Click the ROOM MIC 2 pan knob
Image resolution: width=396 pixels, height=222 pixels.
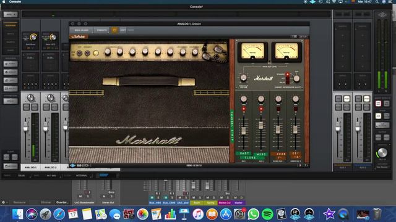pyautogui.click(x=296, y=99)
